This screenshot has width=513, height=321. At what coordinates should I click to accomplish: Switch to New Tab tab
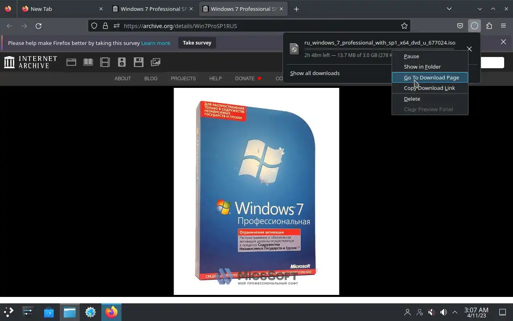[62, 9]
